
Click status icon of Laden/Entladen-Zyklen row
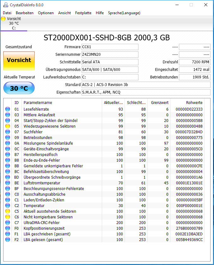[8, 200]
